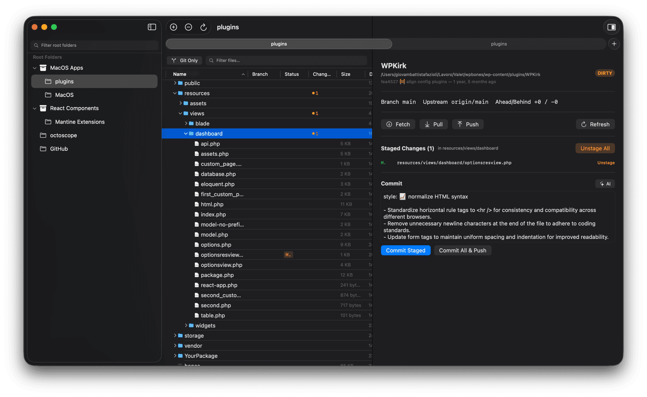Expand the YourPackage folder chevron
Viewport: 647px width, 397px height.
coord(175,356)
